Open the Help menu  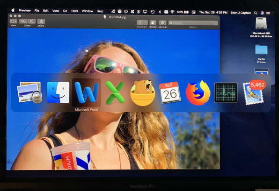tap(100, 11)
